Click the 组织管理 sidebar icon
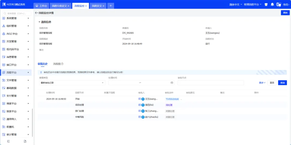291x145 pixels. click(4, 26)
